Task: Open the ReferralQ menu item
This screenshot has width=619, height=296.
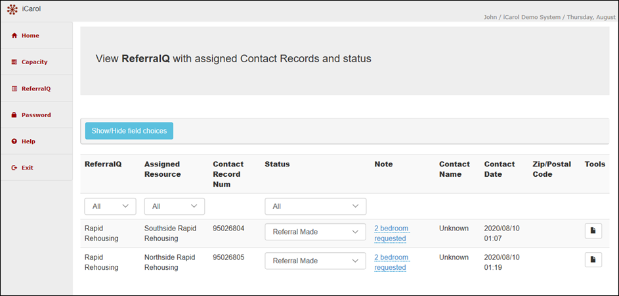Action: point(36,88)
